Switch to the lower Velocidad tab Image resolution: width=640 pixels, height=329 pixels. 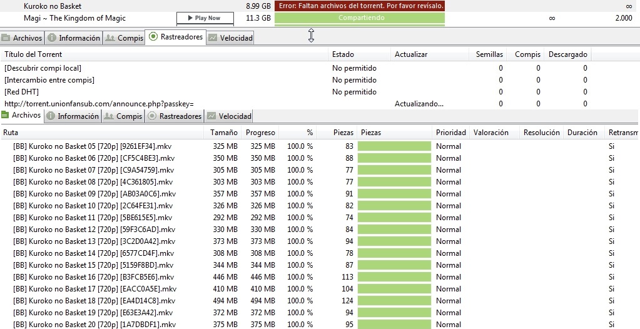coord(228,116)
